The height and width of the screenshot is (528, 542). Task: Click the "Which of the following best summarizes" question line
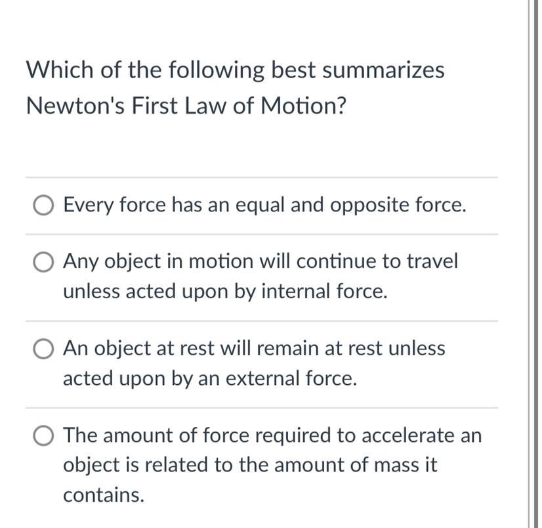236,70
